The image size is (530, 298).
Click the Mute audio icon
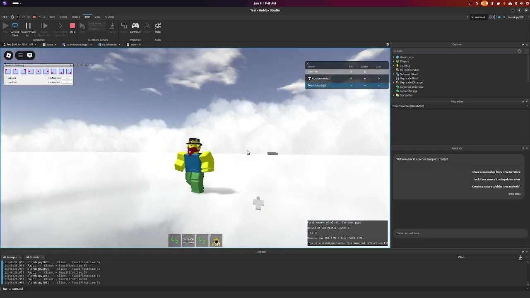(158, 26)
